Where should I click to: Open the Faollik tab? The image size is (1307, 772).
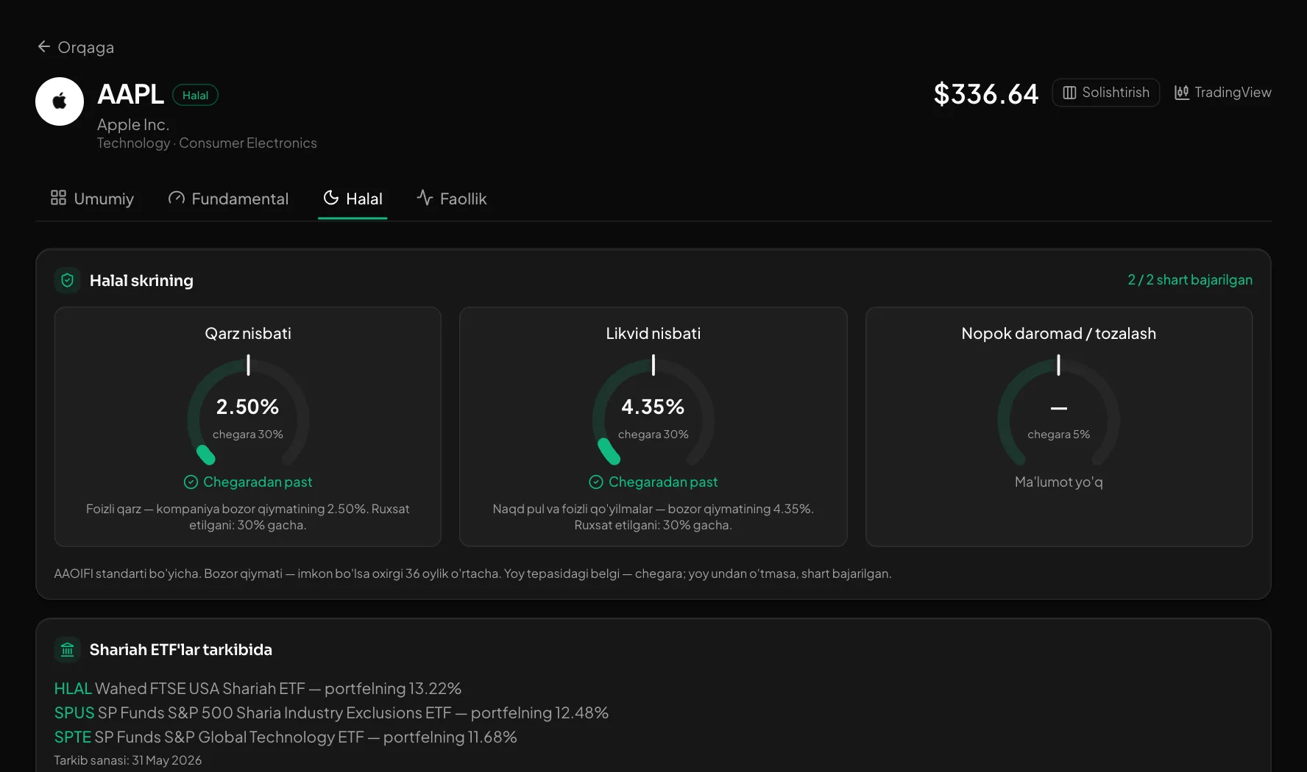[452, 199]
